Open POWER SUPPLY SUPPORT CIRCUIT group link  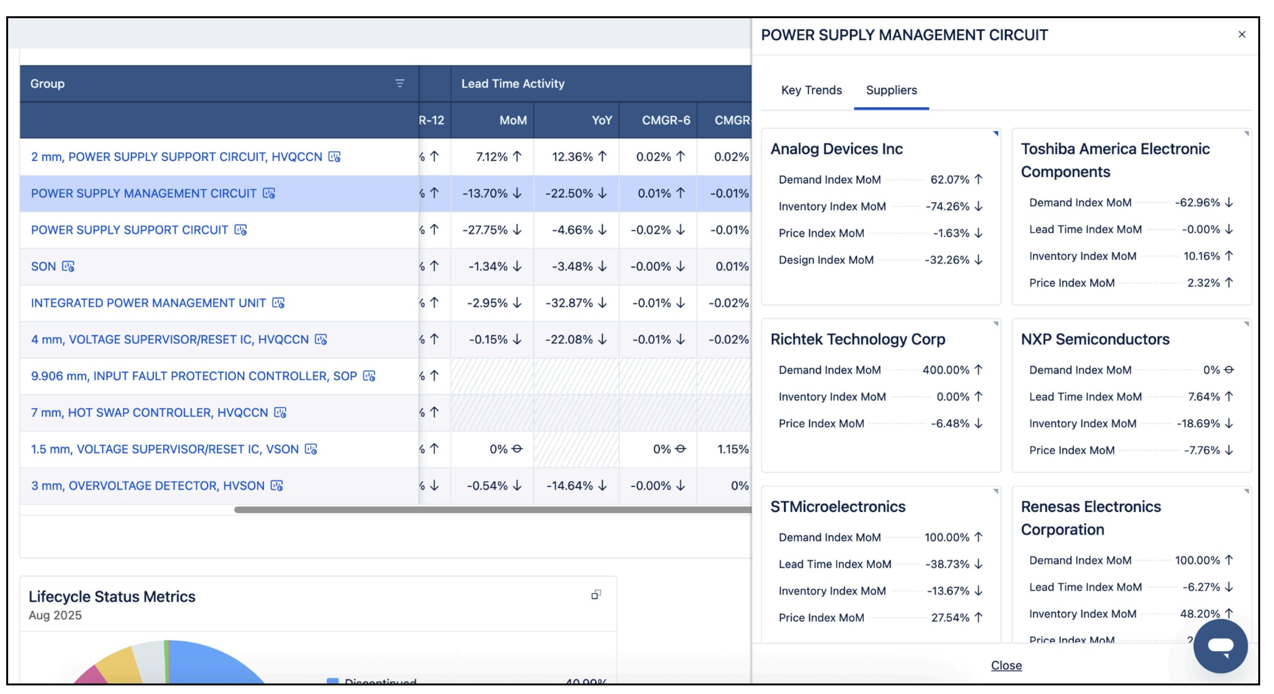pyautogui.click(x=130, y=230)
